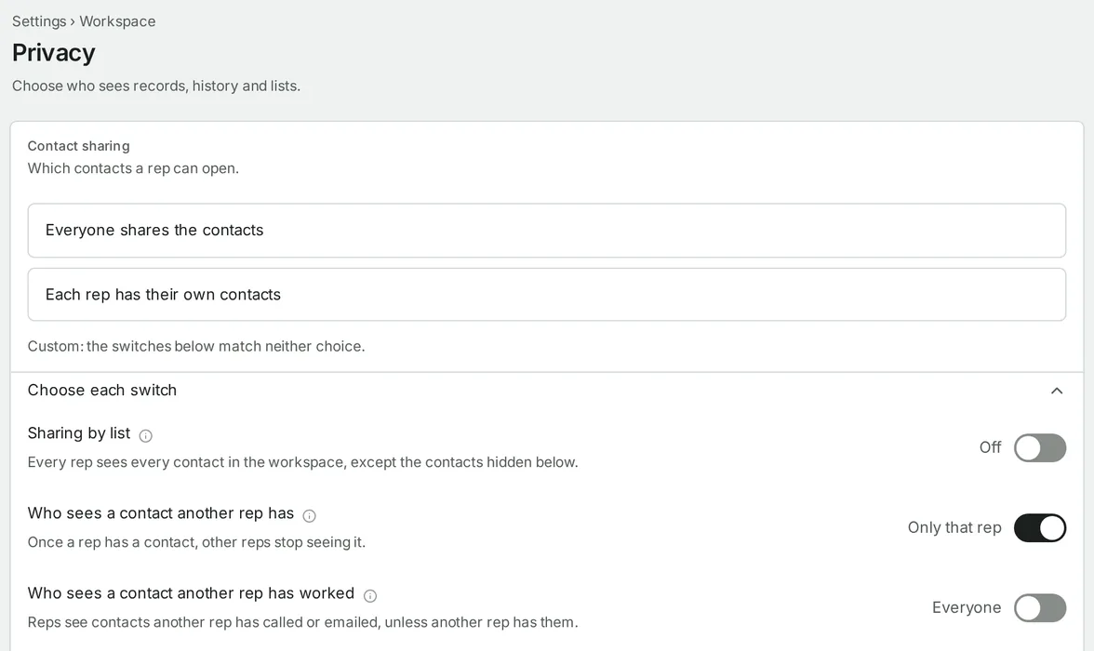The height and width of the screenshot is (651, 1094).
Task: Click the 'Privacy' page heading
Action: pyautogui.click(x=54, y=53)
